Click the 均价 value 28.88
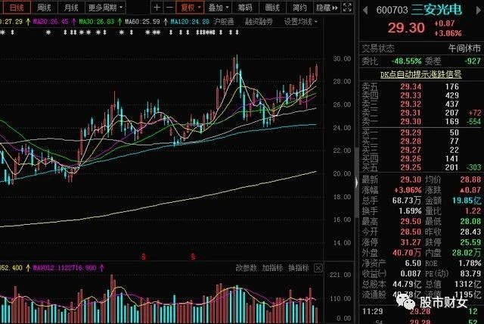 click(470, 179)
